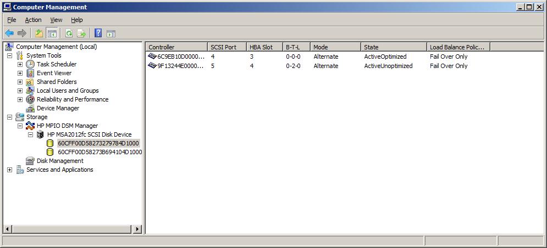Sort by the Load Balance Policy column header

coord(458,47)
